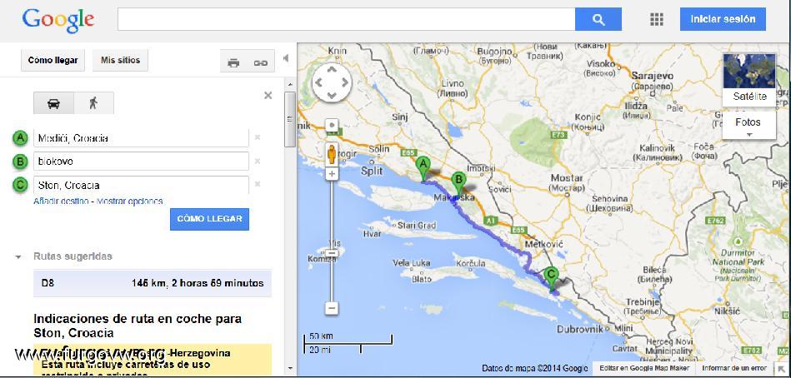Open the Mis sitios tab
791x378 pixels.
tap(121, 60)
